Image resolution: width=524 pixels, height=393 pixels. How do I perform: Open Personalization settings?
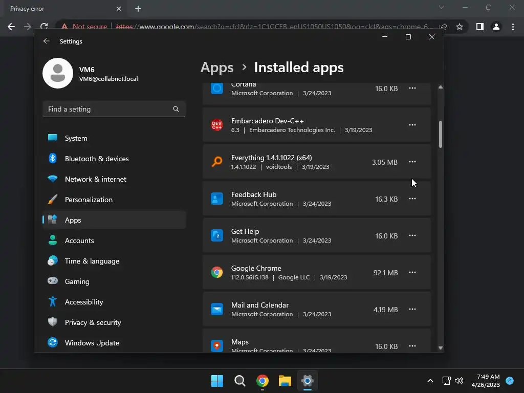[114, 200]
